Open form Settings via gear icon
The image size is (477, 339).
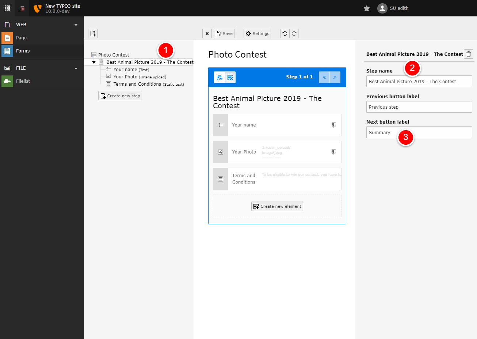click(x=257, y=33)
